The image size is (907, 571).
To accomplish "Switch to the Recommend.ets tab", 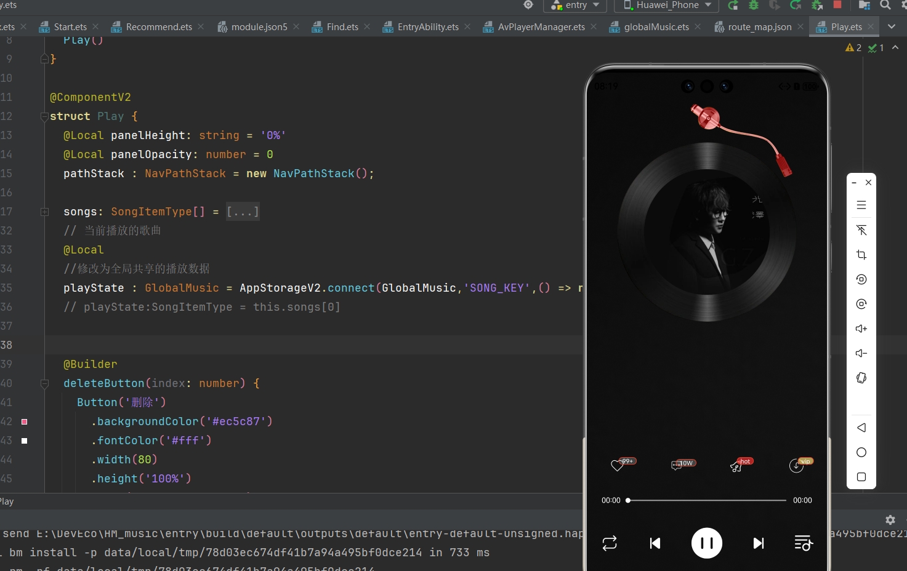I will click(x=158, y=27).
